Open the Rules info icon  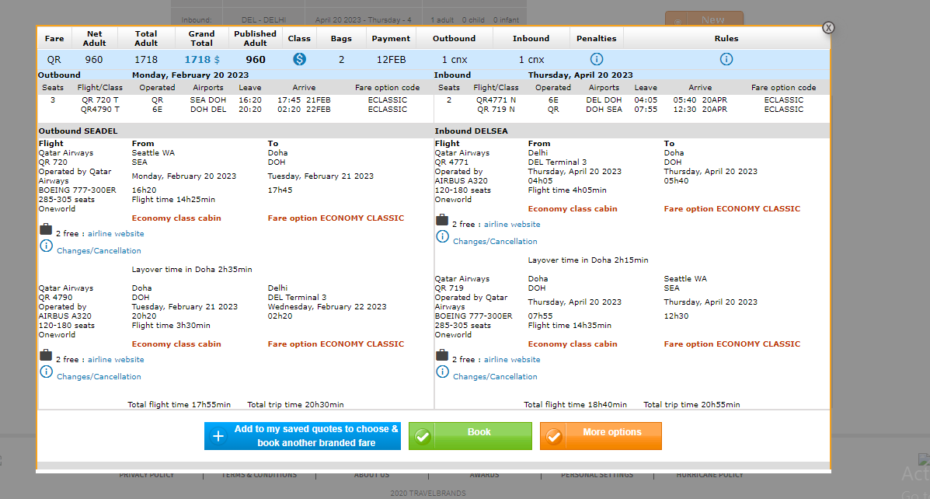[x=726, y=59]
